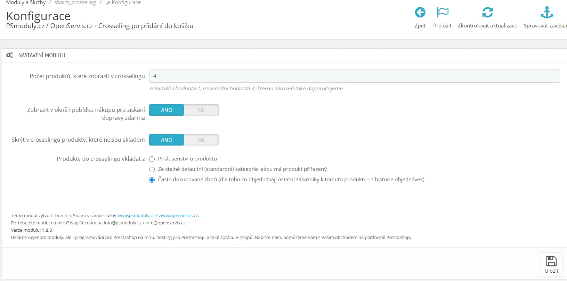Select Často dokupované zboží radio option
567x281 pixels.
tap(152, 180)
